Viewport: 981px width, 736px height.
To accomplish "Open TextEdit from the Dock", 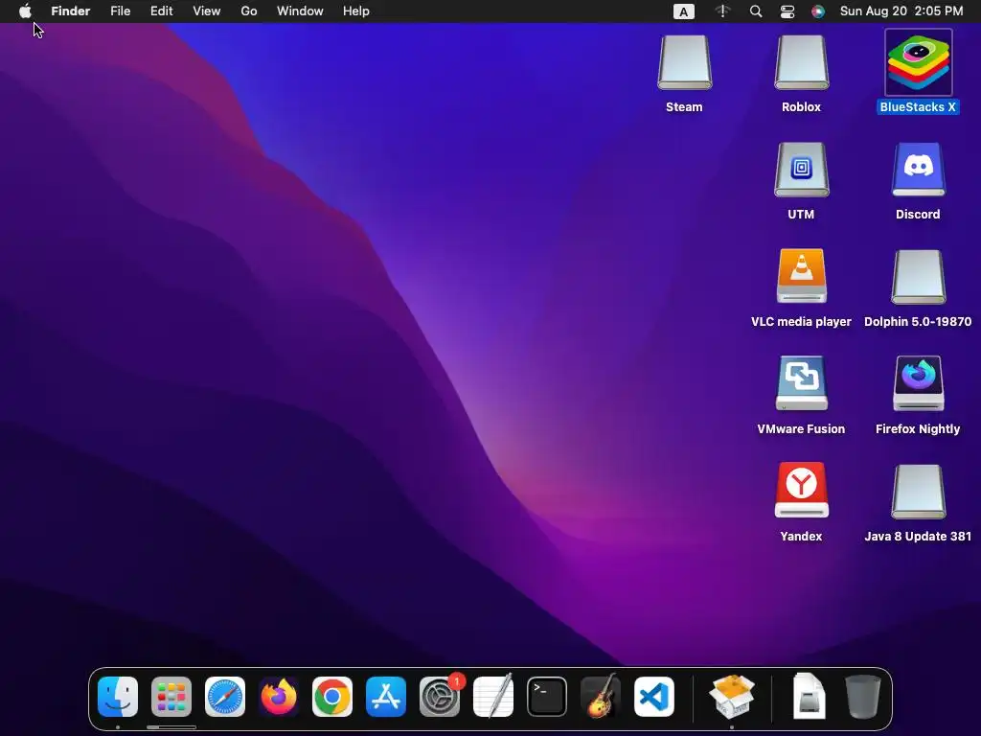I will 493,696.
